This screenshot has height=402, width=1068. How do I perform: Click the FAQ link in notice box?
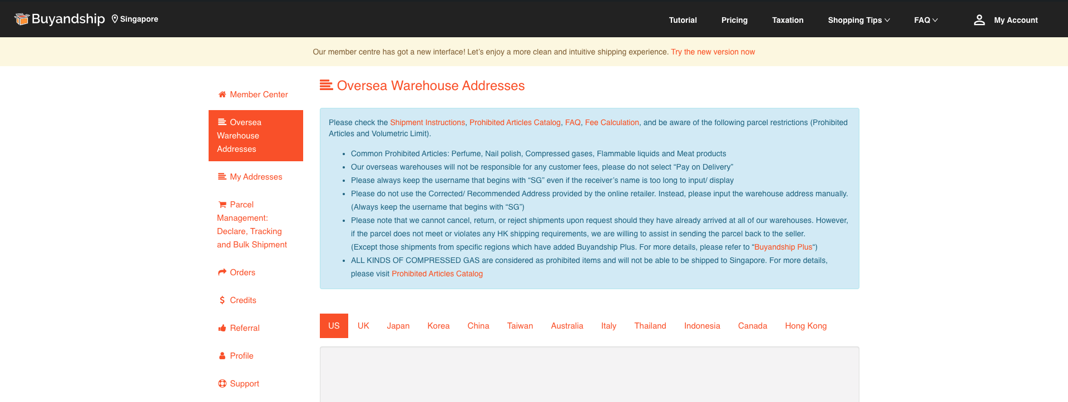[x=573, y=122]
